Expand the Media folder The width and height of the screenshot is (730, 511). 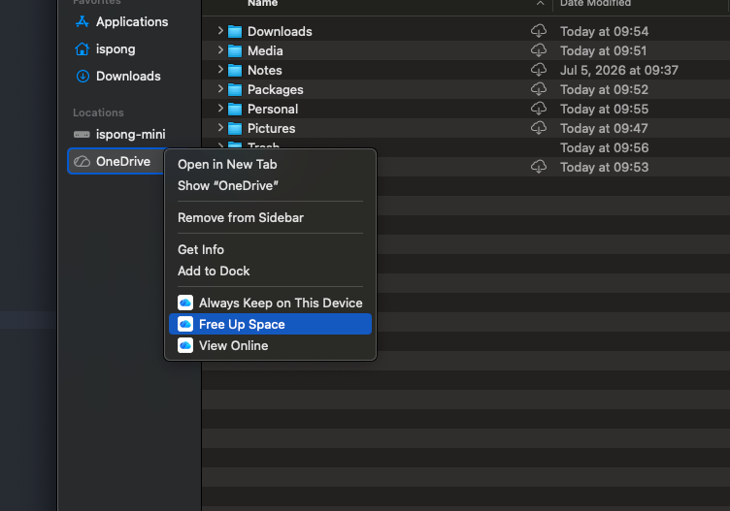[x=220, y=50]
